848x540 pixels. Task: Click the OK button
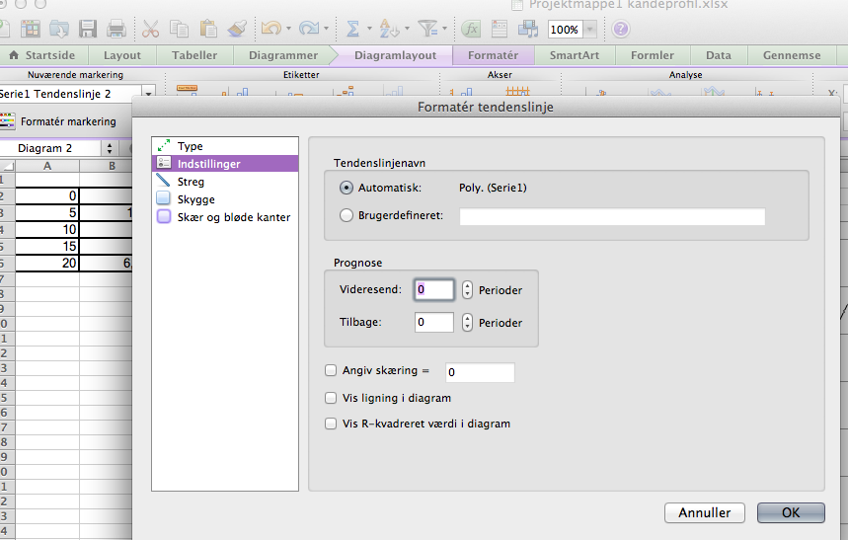tap(791, 512)
